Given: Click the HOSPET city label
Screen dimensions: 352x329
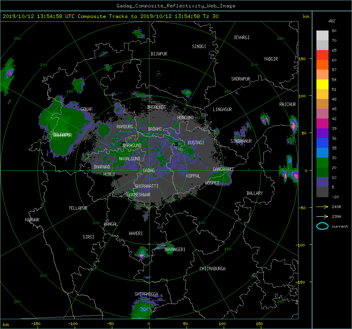Looking at the screenshot, I should click(212, 183).
